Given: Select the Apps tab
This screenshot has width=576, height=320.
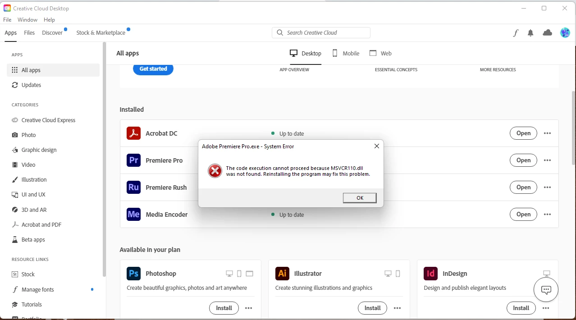Looking at the screenshot, I should [x=11, y=33].
